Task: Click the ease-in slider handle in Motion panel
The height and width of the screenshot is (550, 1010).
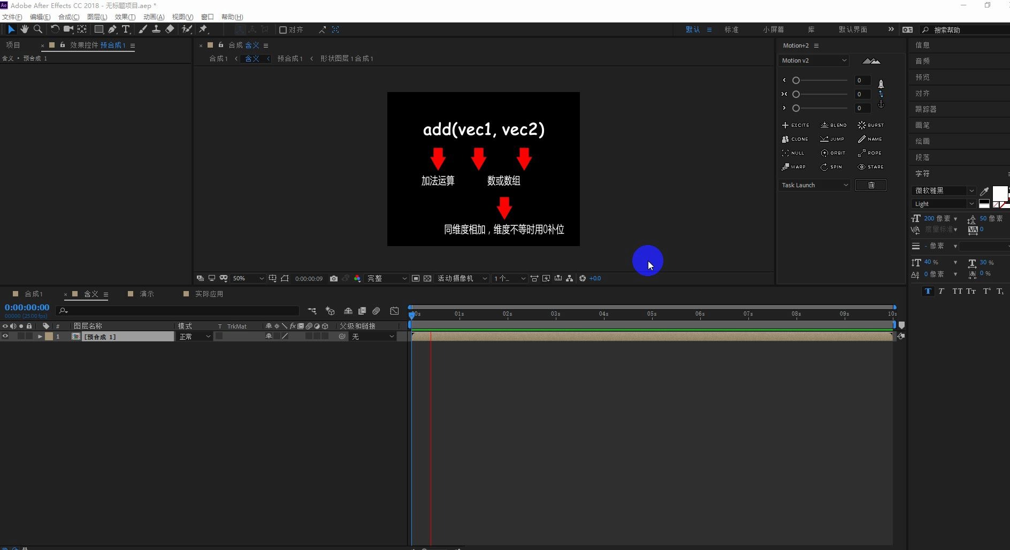Action: pos(796,80)
